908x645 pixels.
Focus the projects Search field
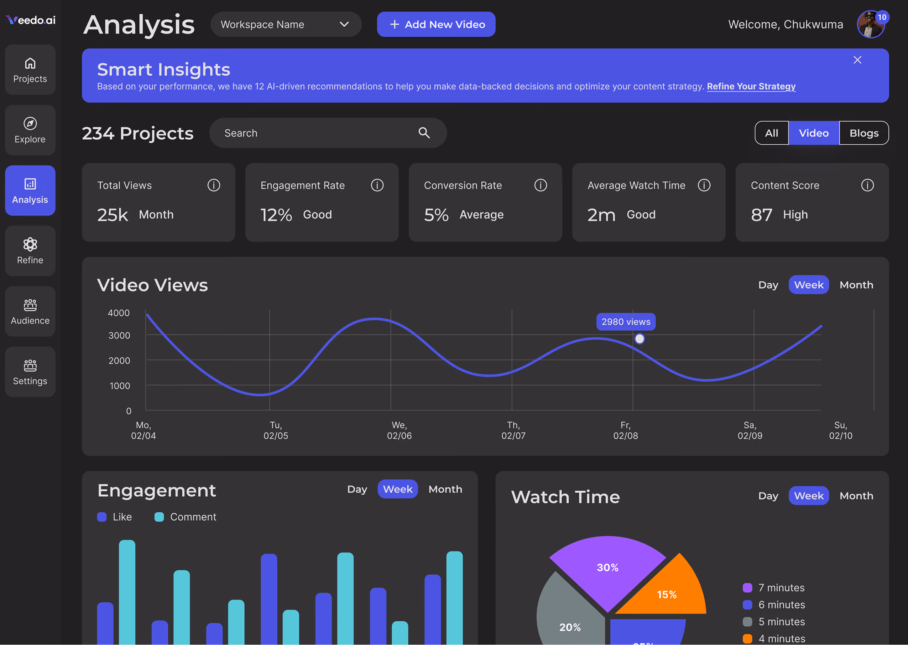pyautogui.click(x=328, y=133)
